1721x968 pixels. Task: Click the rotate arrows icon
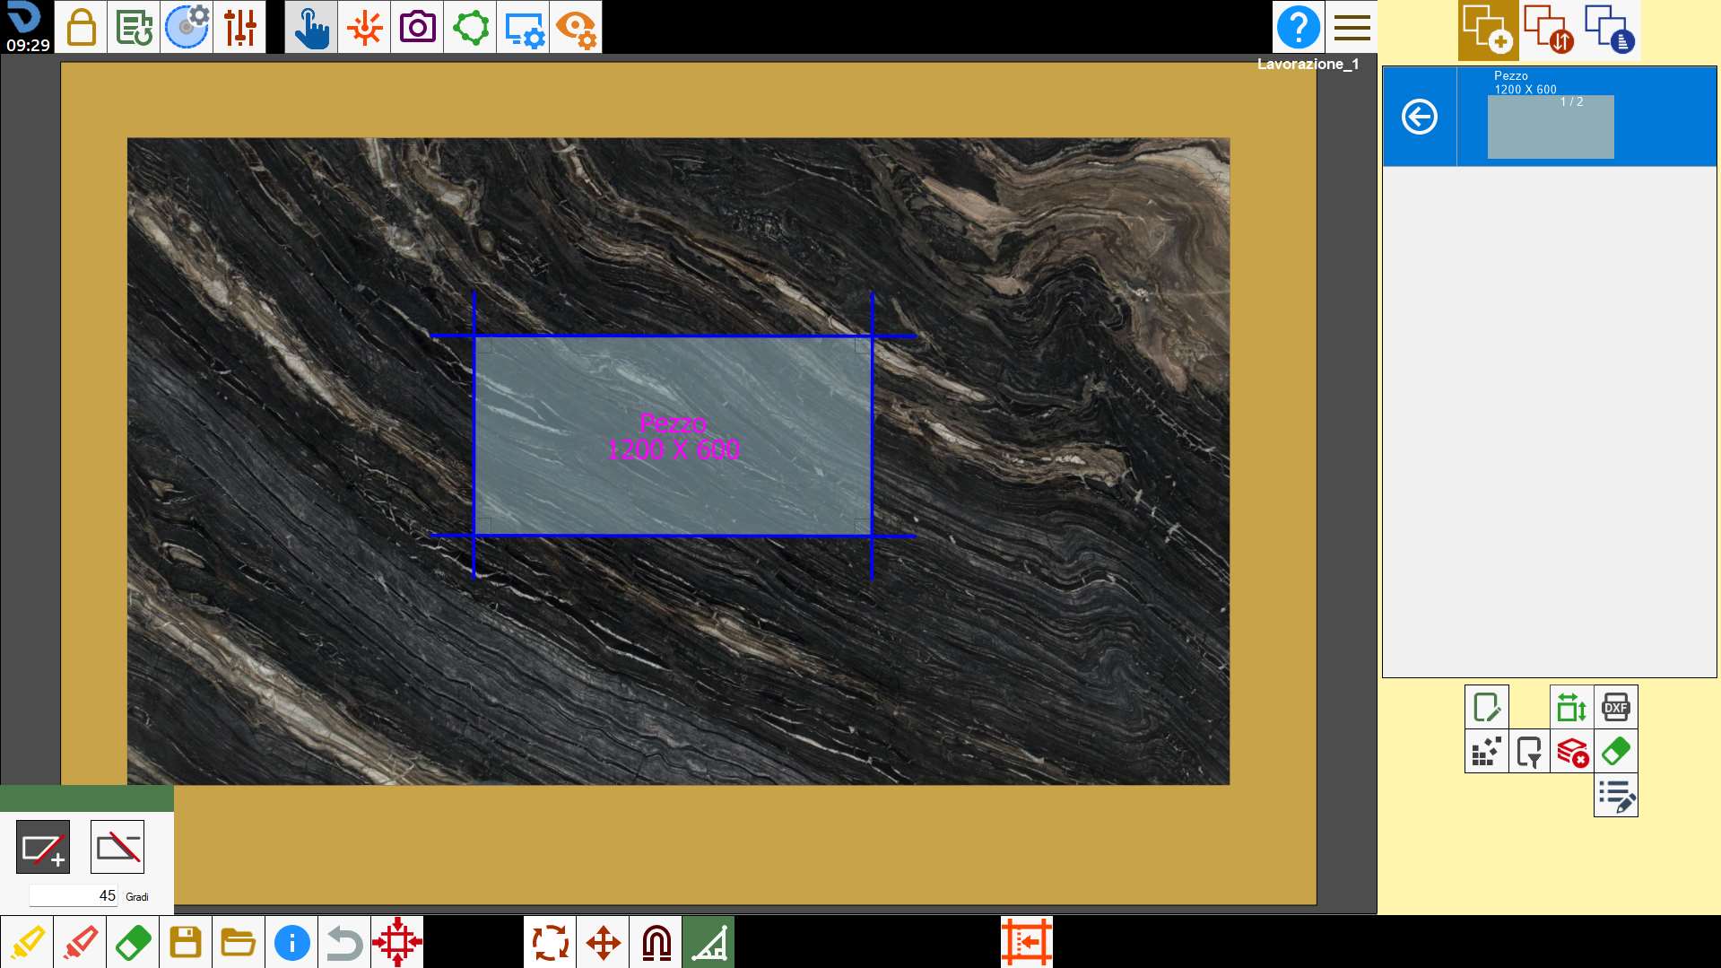point(550,942)
